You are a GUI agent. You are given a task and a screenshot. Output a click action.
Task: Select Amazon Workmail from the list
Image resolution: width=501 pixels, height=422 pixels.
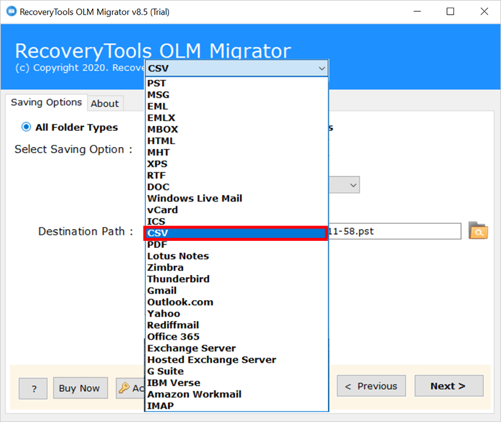point(237,394)
